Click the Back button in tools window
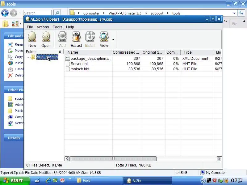 point(5,13)
